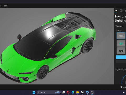Open the blue circular app taskbar icon
This screenshot has height=95, width=126.
point(87,92)
